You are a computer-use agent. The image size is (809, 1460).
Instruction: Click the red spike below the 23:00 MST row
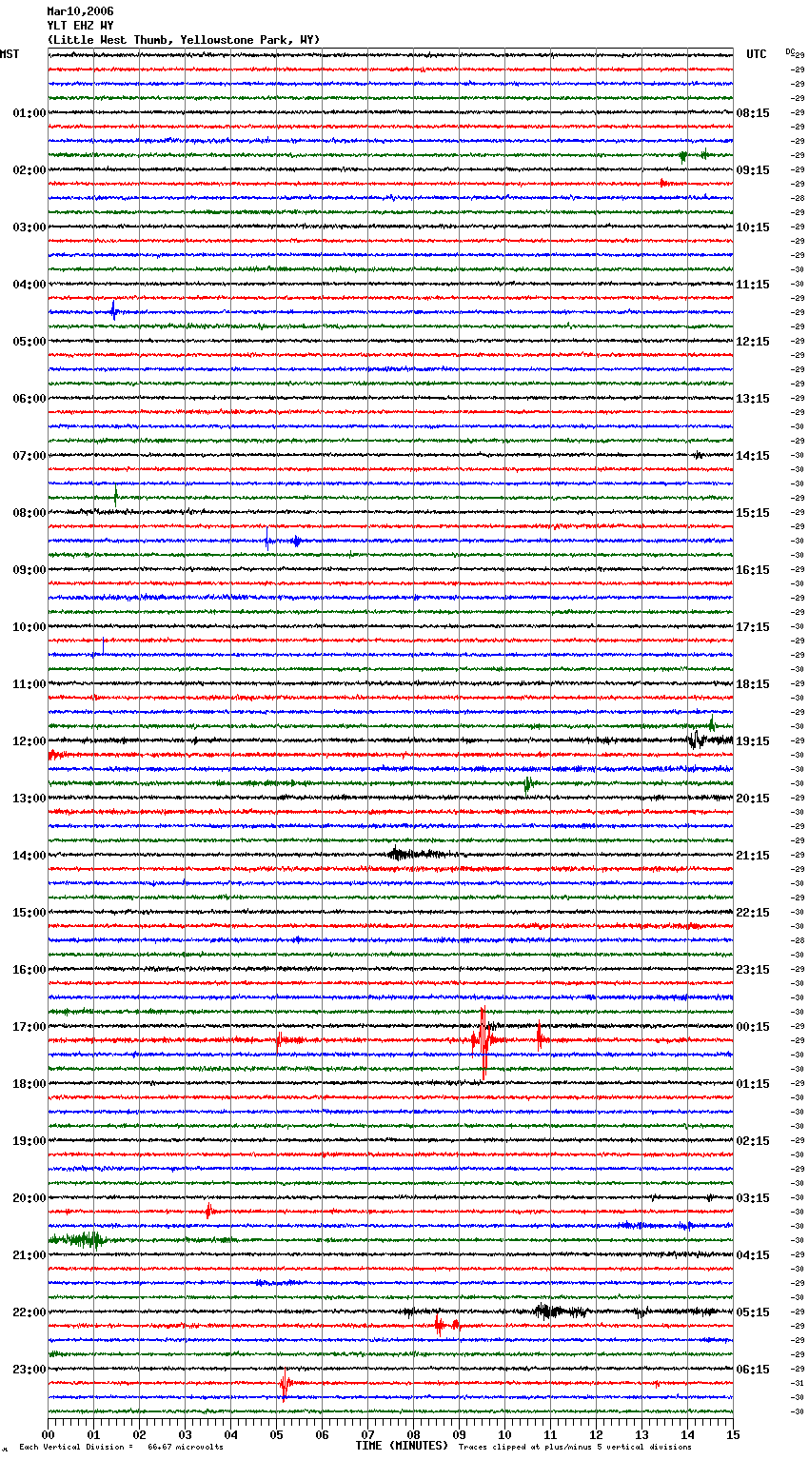[x=284, y=1387]
